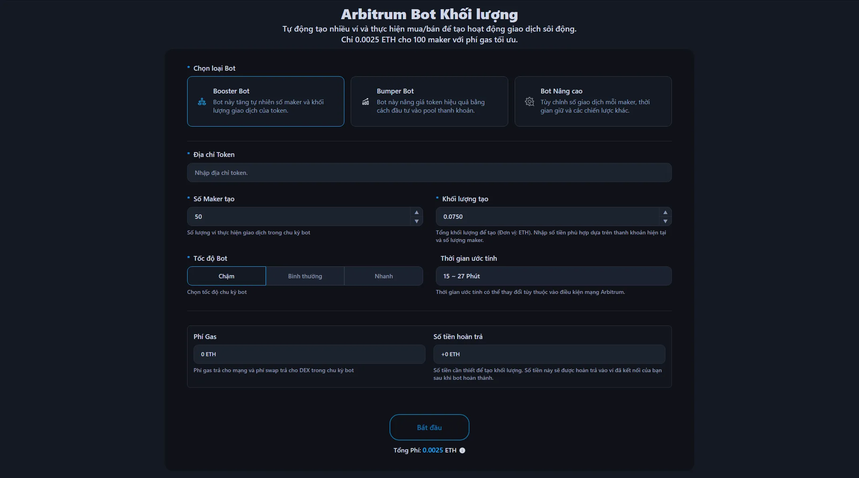The width and height of the screenshot is (859, 478).
Task: Decrease Số Maker tạo with down arrow
Action: pos(416,221)
